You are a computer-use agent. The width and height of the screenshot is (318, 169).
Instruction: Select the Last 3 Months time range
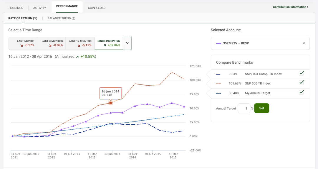(x=52, y=43)
